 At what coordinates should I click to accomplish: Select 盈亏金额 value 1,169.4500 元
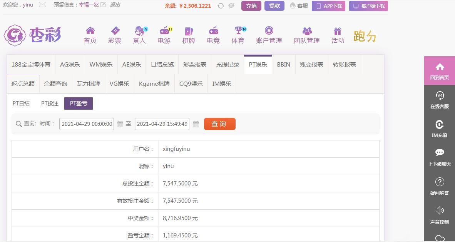click(x=180, y=235)
